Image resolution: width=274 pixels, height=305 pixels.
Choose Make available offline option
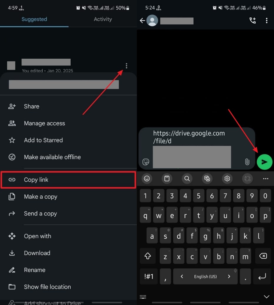click(68, 157)
